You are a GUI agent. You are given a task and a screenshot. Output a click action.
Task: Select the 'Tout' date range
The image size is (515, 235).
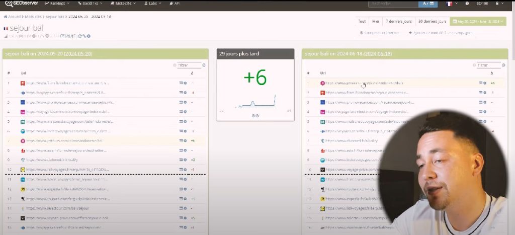(362, 22)
